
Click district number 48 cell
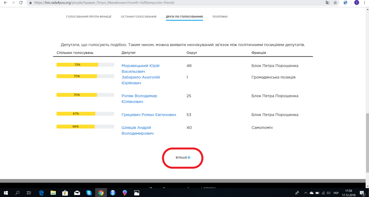189,66
